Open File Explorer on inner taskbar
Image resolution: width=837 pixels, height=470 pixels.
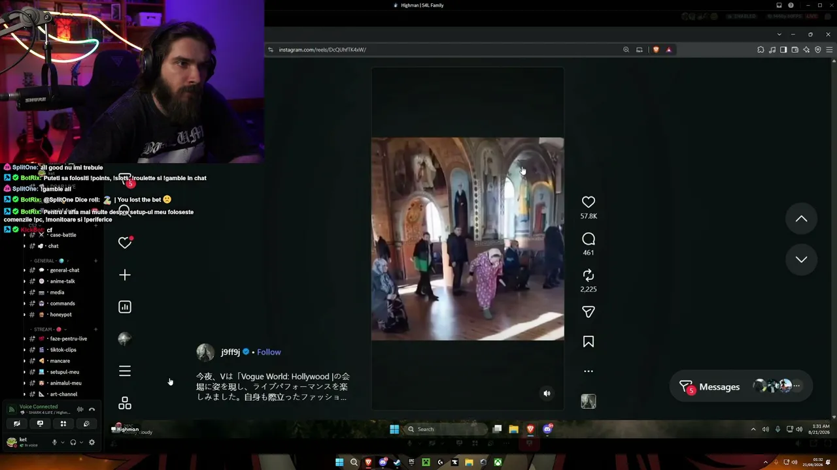tap(514, 429)
